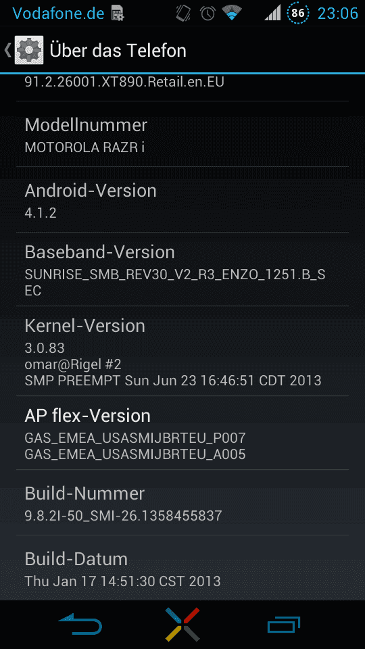365x649 pixels.
Task: Tap the Über das Telefon title
Action: (x=118, y=51)
